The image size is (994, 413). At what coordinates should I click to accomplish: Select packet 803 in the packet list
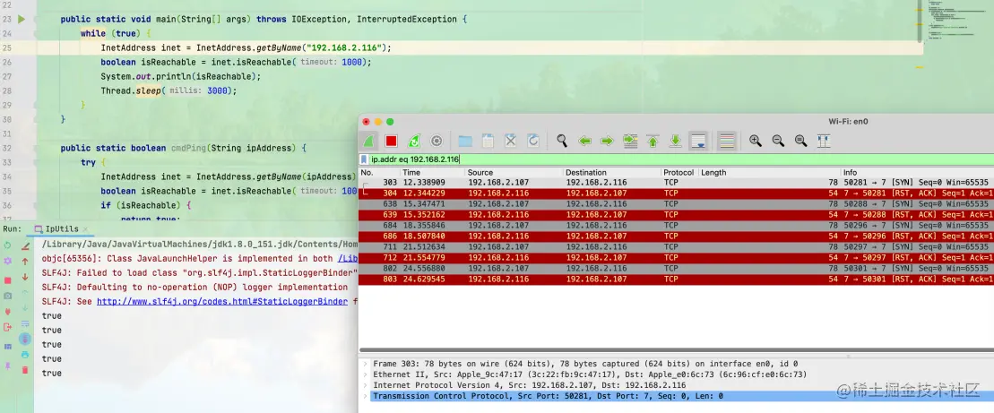(x=676, y=280)
